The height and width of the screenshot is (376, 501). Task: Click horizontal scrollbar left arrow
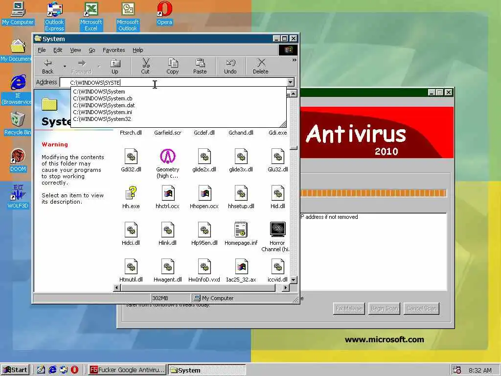[117, 288]
